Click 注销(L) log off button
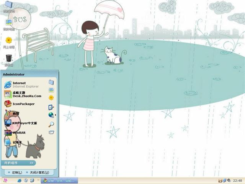 point(15,172)
